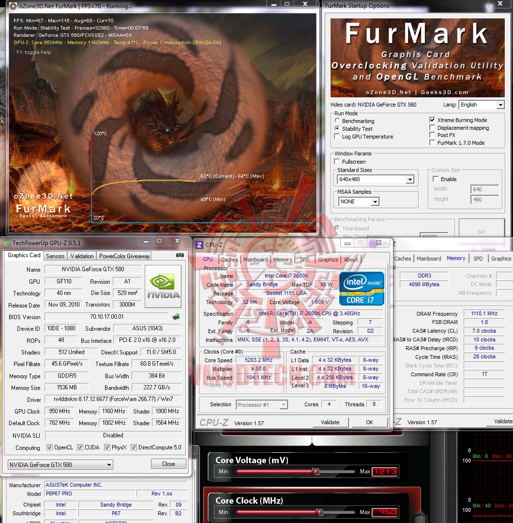Open the Standard Sizes 640x480 dropdown
Screen dimensions: 513x523
click(x=376, y=180)
